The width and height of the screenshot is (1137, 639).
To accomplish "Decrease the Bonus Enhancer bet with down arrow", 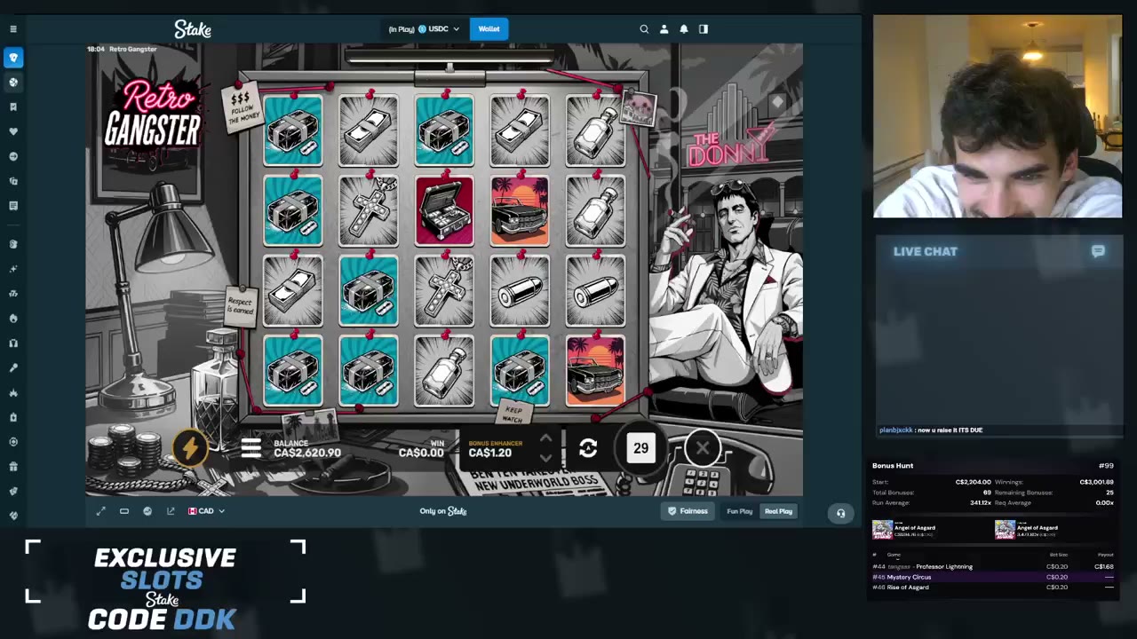I will pyautogui.click(x=545, y=458).
